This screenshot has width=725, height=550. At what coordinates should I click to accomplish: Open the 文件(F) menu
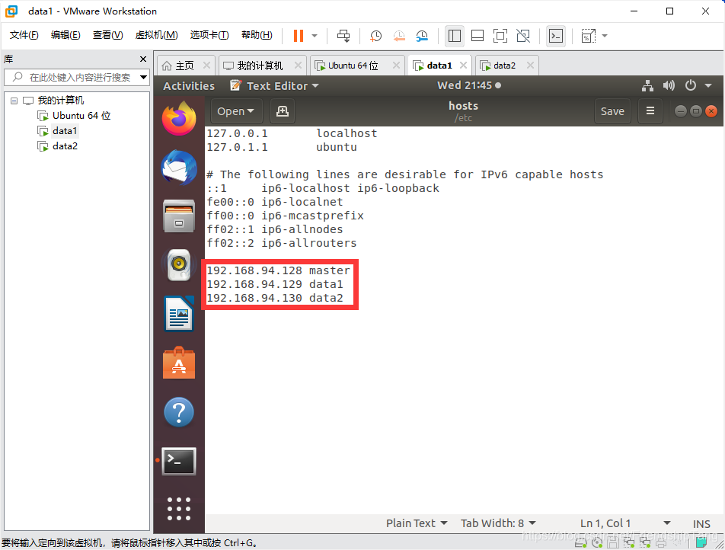(24, 35)
